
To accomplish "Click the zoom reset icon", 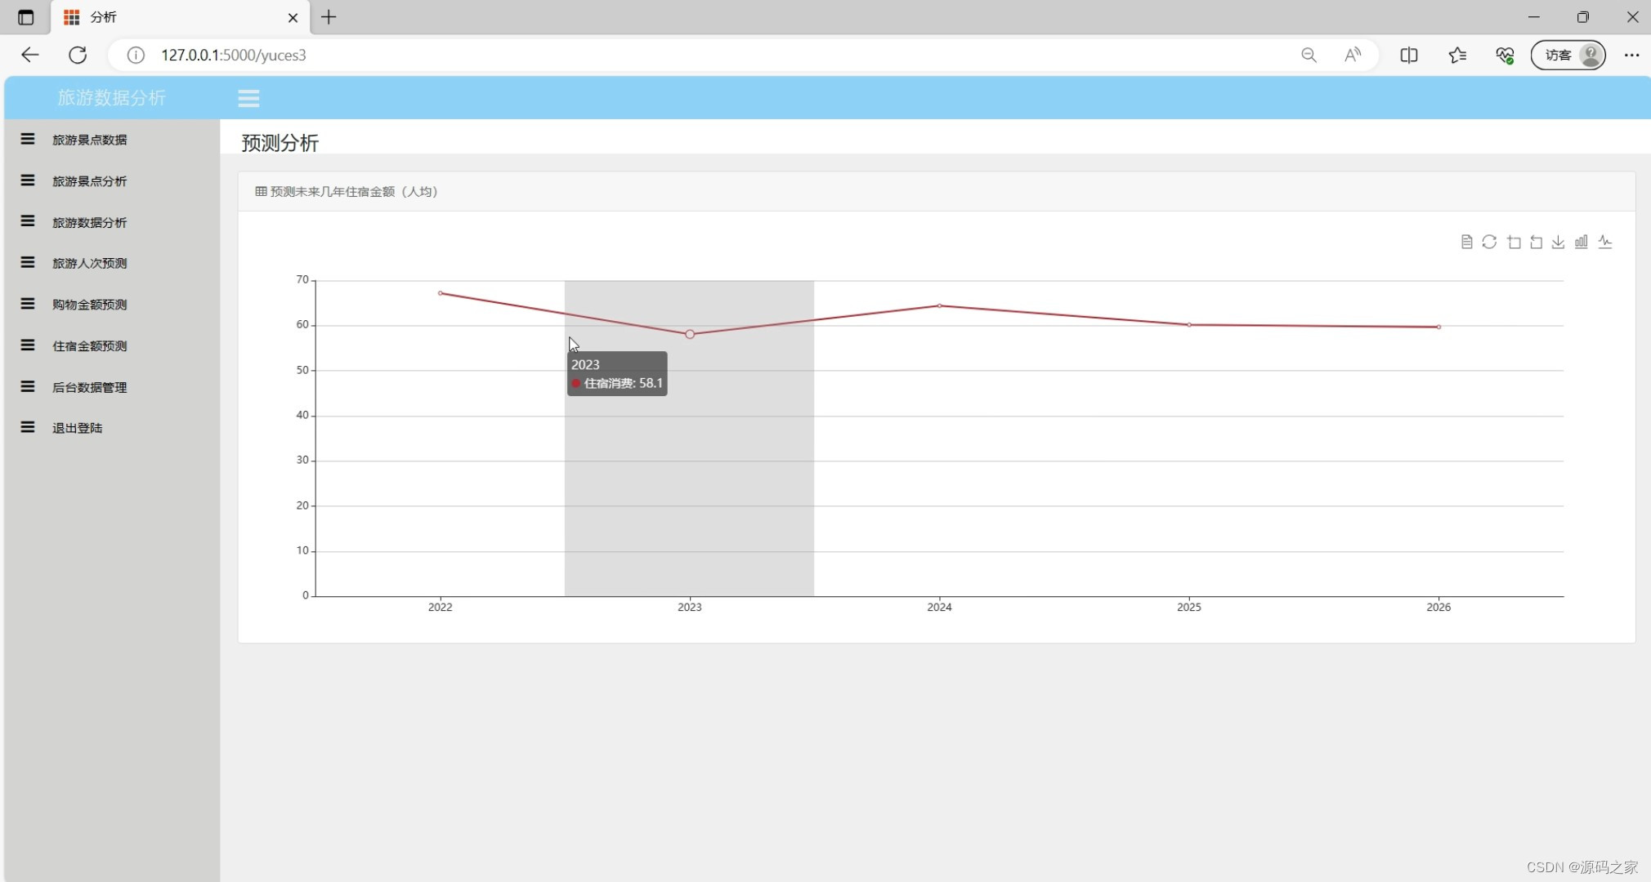I will pos(1536,242).
